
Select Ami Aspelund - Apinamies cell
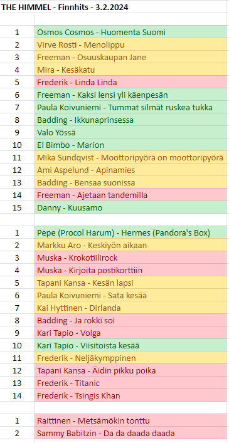(130, 170)
